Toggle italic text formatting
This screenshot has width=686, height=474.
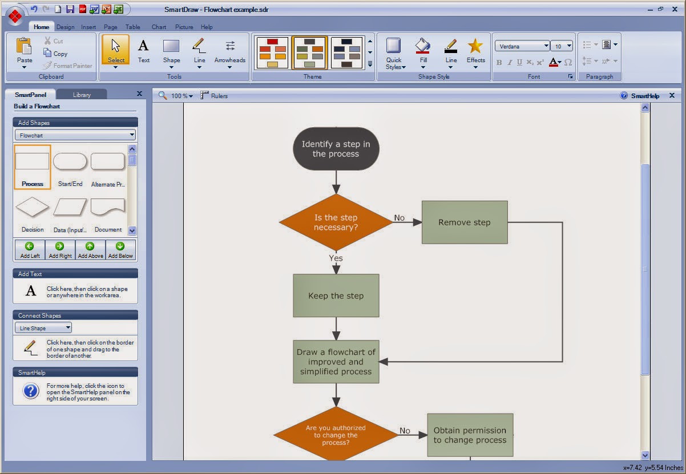pyautogui.click(x=509, y=63)
